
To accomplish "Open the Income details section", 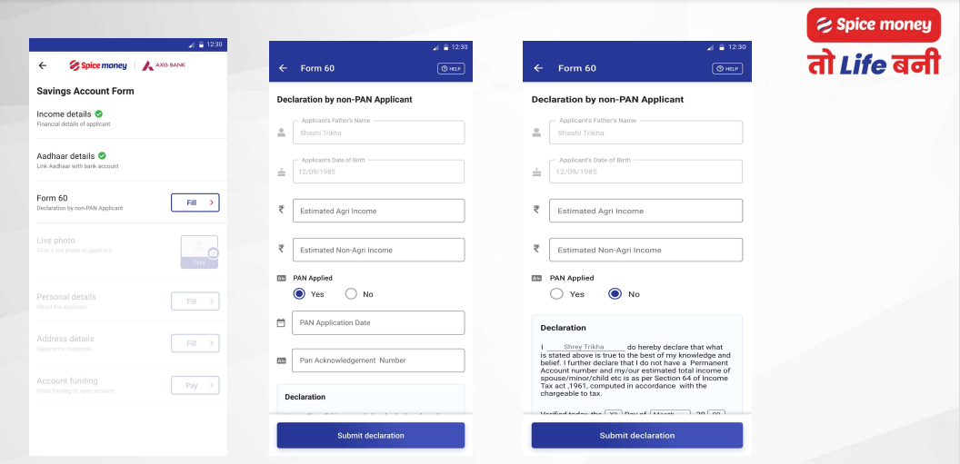I will 128,118.
